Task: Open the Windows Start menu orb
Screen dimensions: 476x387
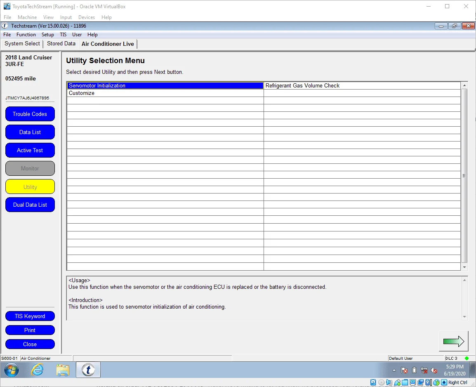Action: click(12, 370)
